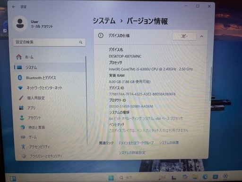
Task: Select the RAM value 8.00 GB
Action: [x=130, y=82]
